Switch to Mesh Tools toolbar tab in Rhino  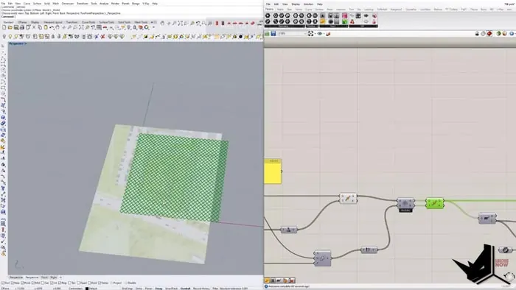(141, 22)
